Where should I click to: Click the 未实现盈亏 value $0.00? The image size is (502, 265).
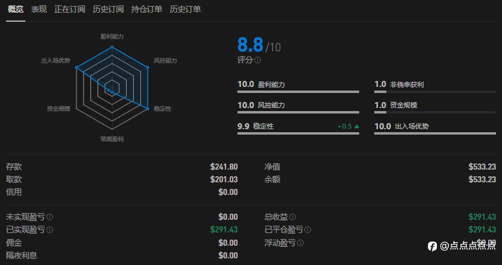[x=228, y=217]
